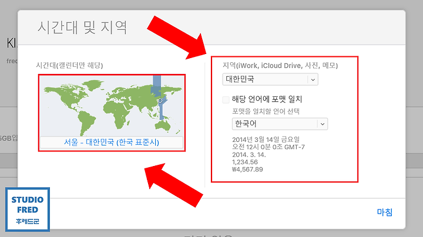Screen dimensions: 423x237
Task: Select the Seoul location marker on map
Action: click(x=160, y=101)
